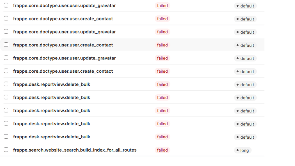
Task: Click failed status on build_index_for_all_routes row
Action: pyautogui.click(x=162, y=150)
